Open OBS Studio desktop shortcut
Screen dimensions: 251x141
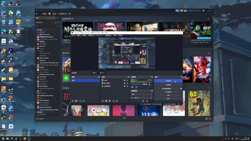tap(11, 4)
